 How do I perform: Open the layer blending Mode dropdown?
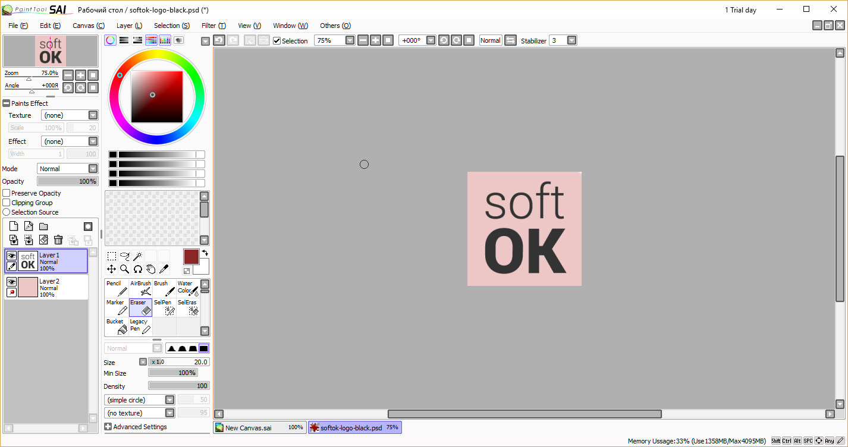93,169
